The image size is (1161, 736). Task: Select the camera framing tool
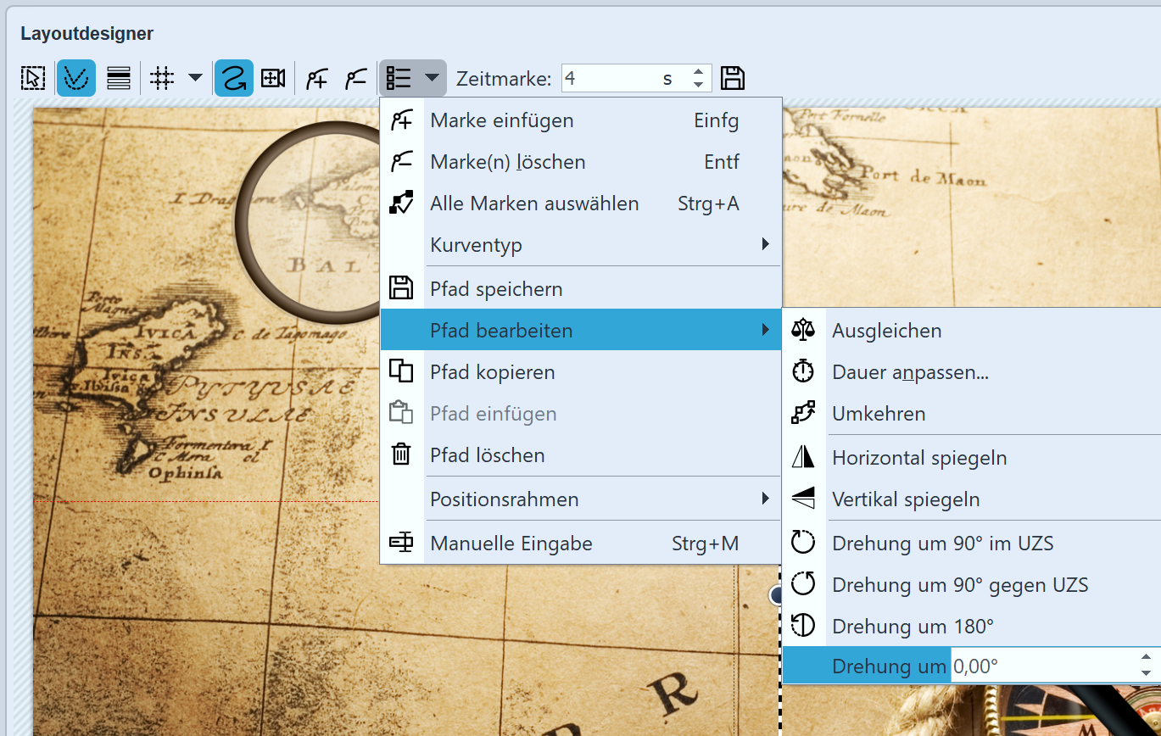(x=272, y=77)
